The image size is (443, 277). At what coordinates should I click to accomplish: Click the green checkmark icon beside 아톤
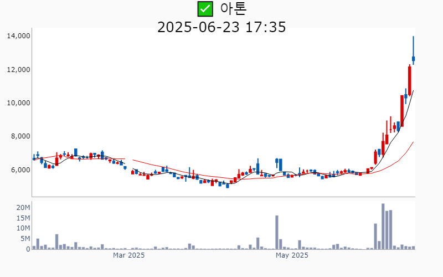205,9
